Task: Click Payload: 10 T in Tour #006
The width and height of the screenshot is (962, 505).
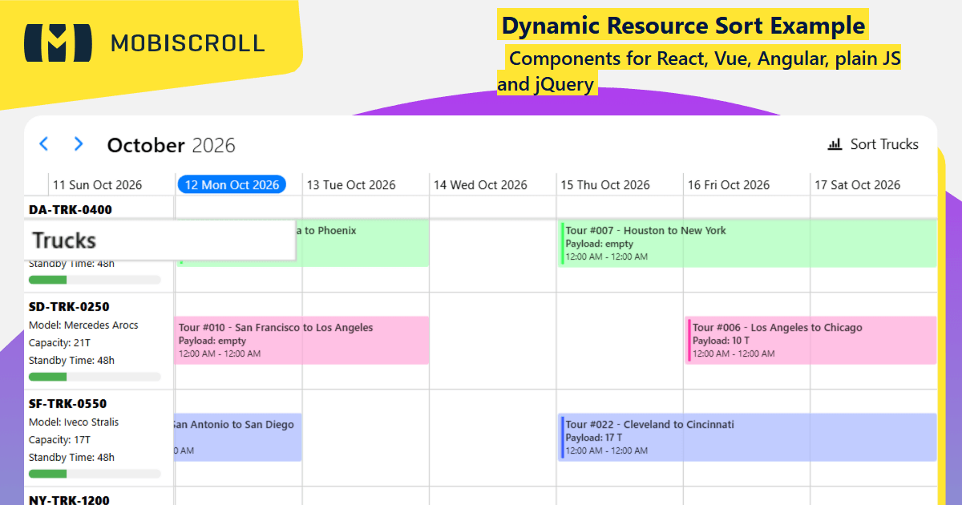Action: (x=721, y=341)
